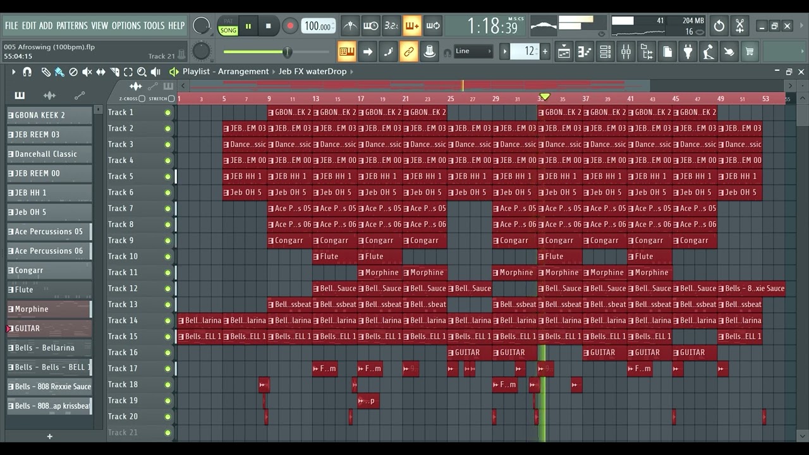
Task: Select the Delete tool in playlist toolbar
Action: (x=73, y=72)
